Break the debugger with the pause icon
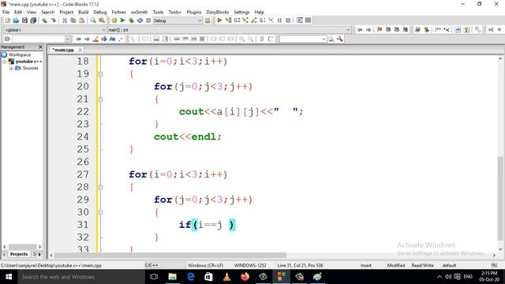The height and width of the screenshot is (284, 505). click(279, 21)
